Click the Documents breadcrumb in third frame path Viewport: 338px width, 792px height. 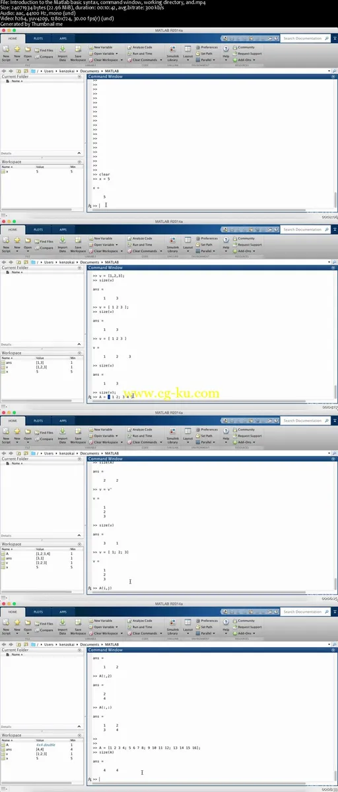point(90,454)
